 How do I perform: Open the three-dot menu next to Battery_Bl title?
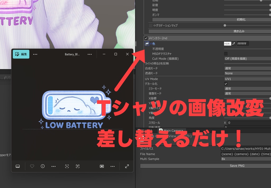click(x=89, y=54)
